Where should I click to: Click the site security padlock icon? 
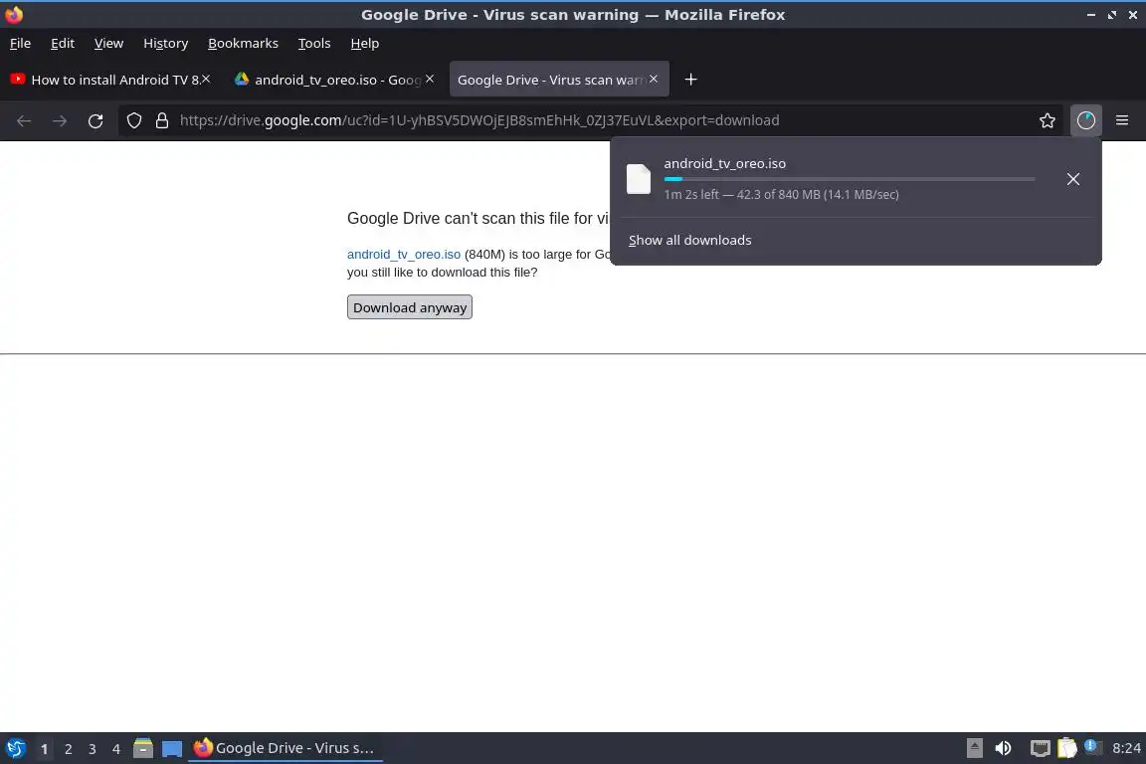pyautogui.click(x=162, y=120)
